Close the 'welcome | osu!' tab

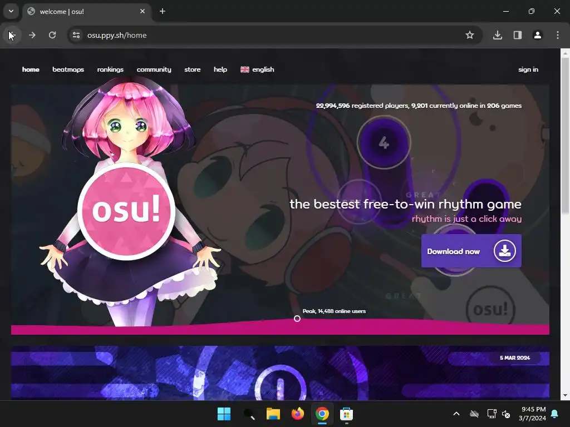coord(142,11)
